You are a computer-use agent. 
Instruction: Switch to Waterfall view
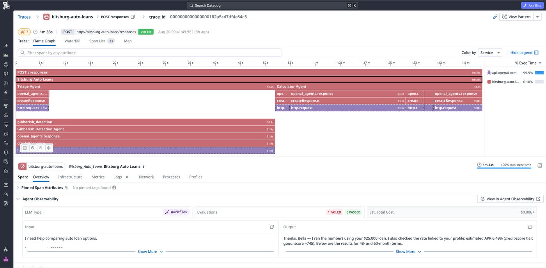[72, 41]
